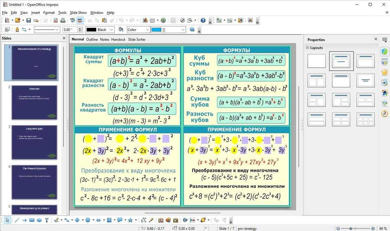Image resolution: width=390 pixels, height=231 pixels.
Task: Switch to the Slide Sorter tab
Action: point(137,40)
